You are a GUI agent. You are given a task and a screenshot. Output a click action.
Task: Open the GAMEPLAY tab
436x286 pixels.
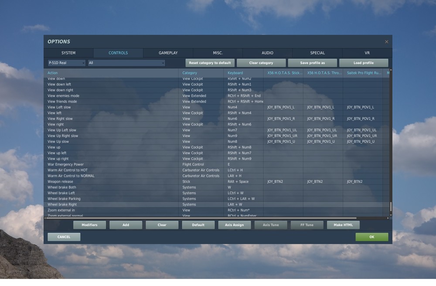coord(168,52)
